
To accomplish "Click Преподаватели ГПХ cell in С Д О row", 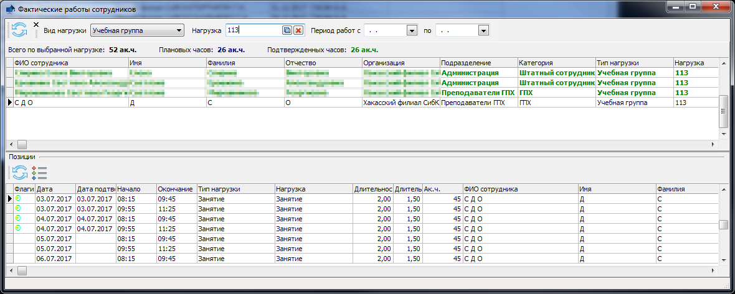I will (x=478, y=103).
